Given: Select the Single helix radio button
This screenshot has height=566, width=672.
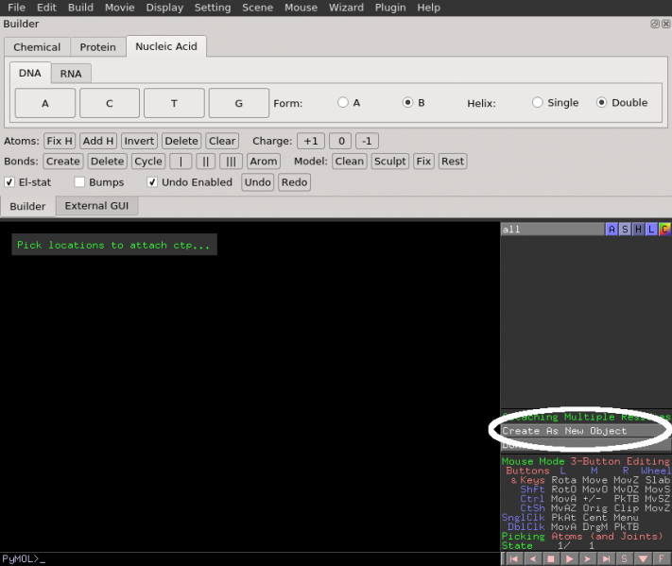Looking at the screenshot, I should (538, 103).
